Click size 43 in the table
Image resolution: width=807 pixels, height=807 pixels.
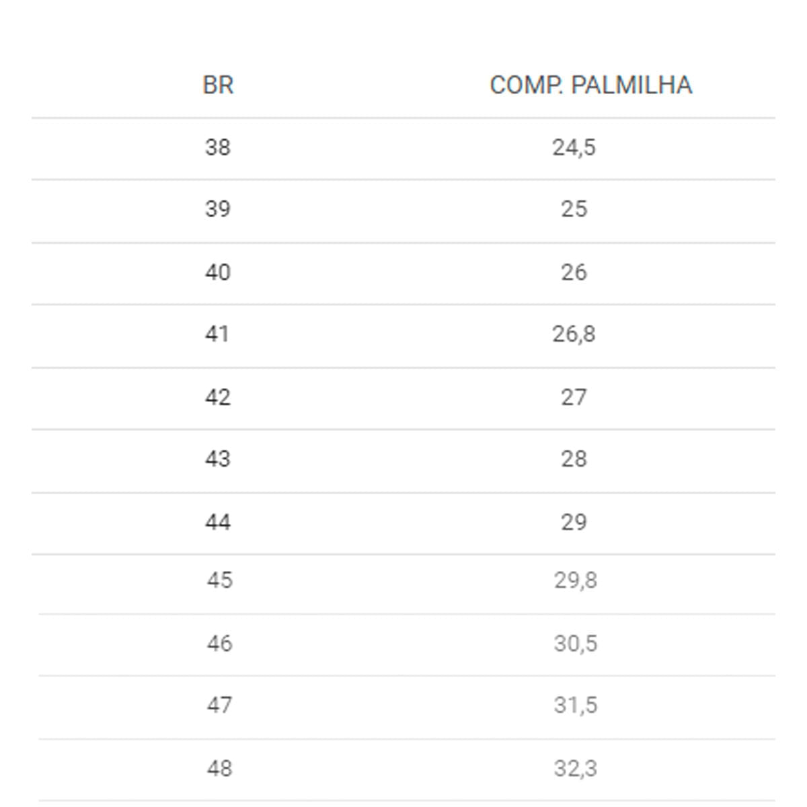click(x=218, y=459)
